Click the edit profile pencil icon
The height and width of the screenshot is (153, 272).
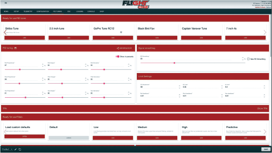tap(16, 149)
